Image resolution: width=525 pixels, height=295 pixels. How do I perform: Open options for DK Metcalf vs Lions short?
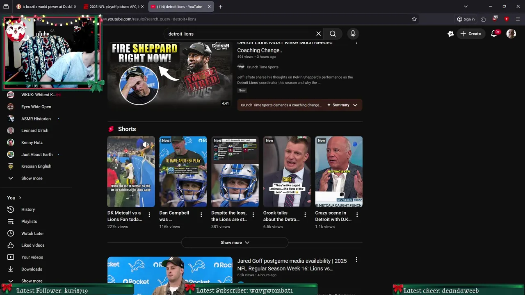tap(149, 215)
